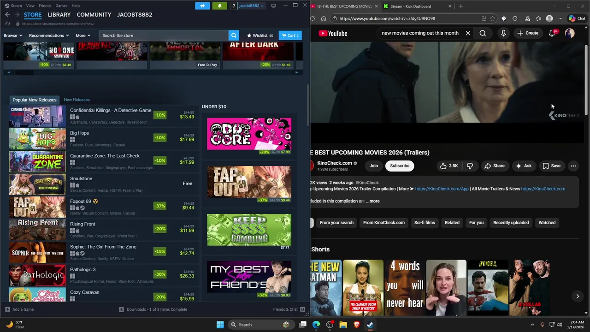The width and height of the screenshot is (590, 332).
Task: Expand the More dropdown in the Steam store
Action: tap(83, 36)
